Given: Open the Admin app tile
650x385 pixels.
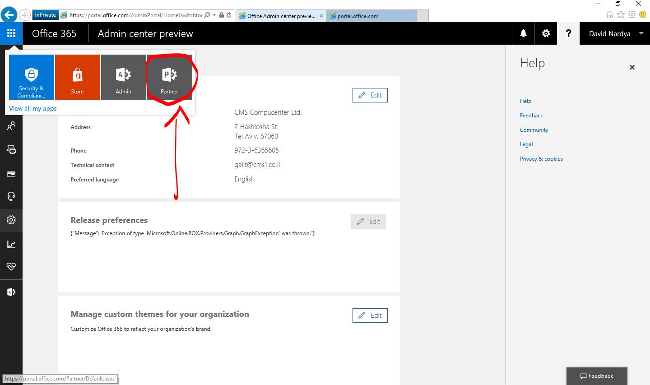Looking at the screenshot, I should (124, 77).
